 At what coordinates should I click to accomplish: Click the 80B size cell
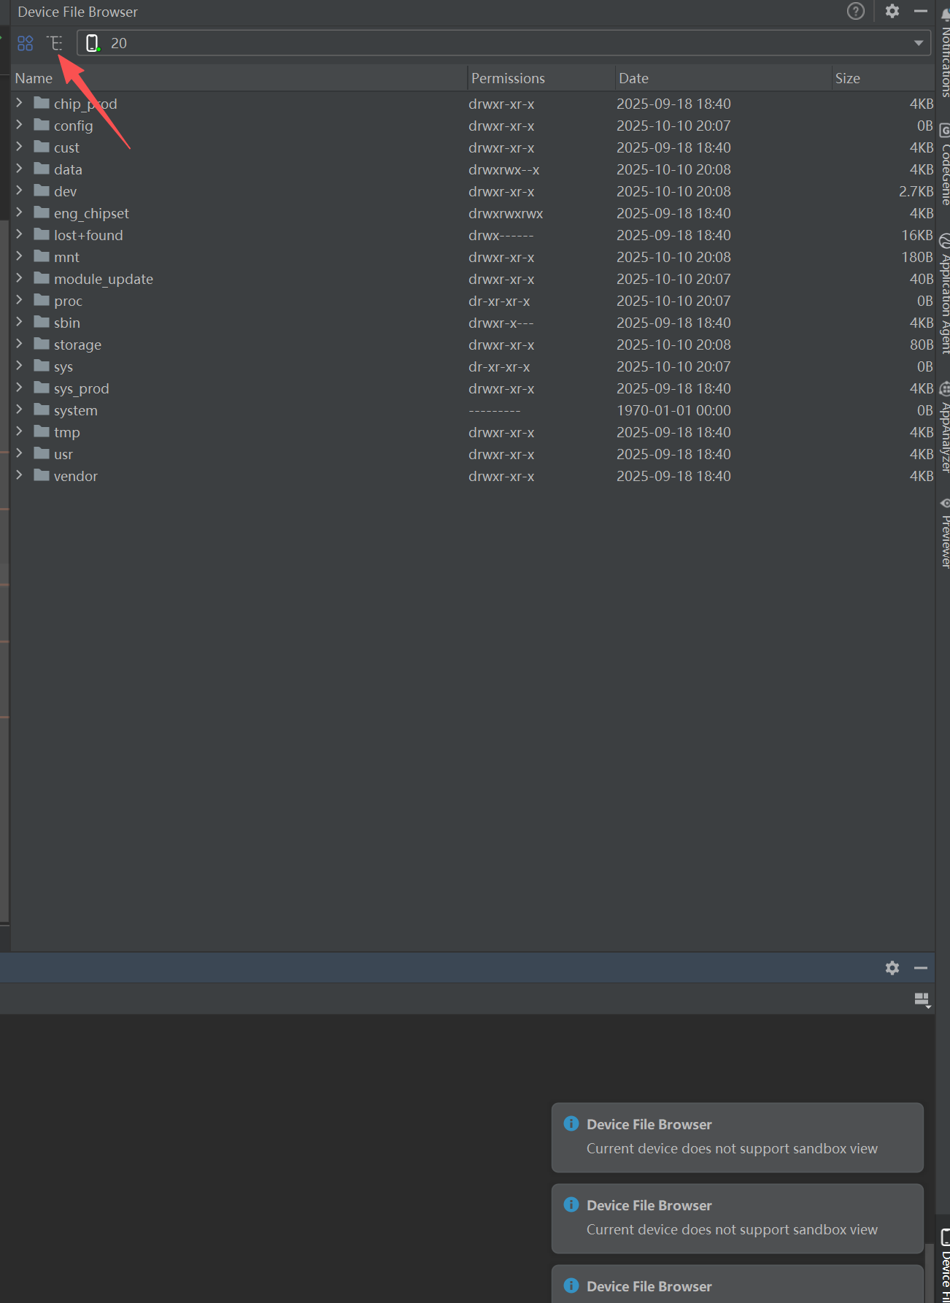tap(922, 345)
